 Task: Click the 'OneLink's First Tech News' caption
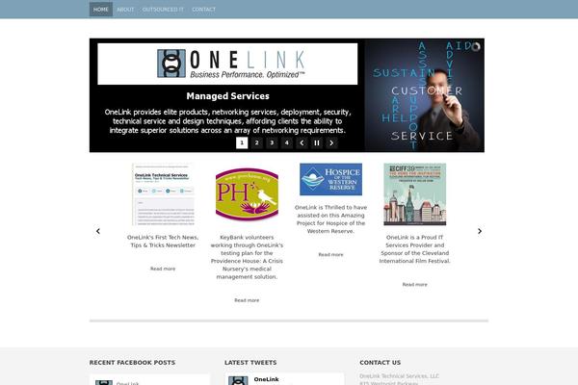click(163, 242)
